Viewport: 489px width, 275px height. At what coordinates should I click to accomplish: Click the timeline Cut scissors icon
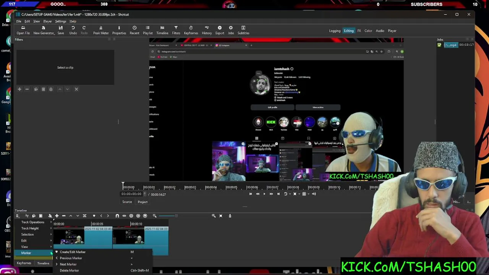pos(26,216)
